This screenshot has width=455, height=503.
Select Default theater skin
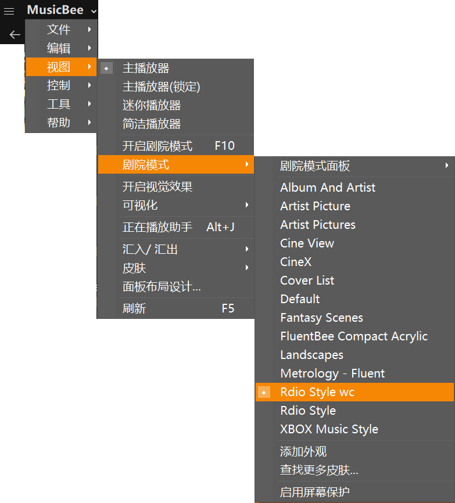click(x=355, y=299)
